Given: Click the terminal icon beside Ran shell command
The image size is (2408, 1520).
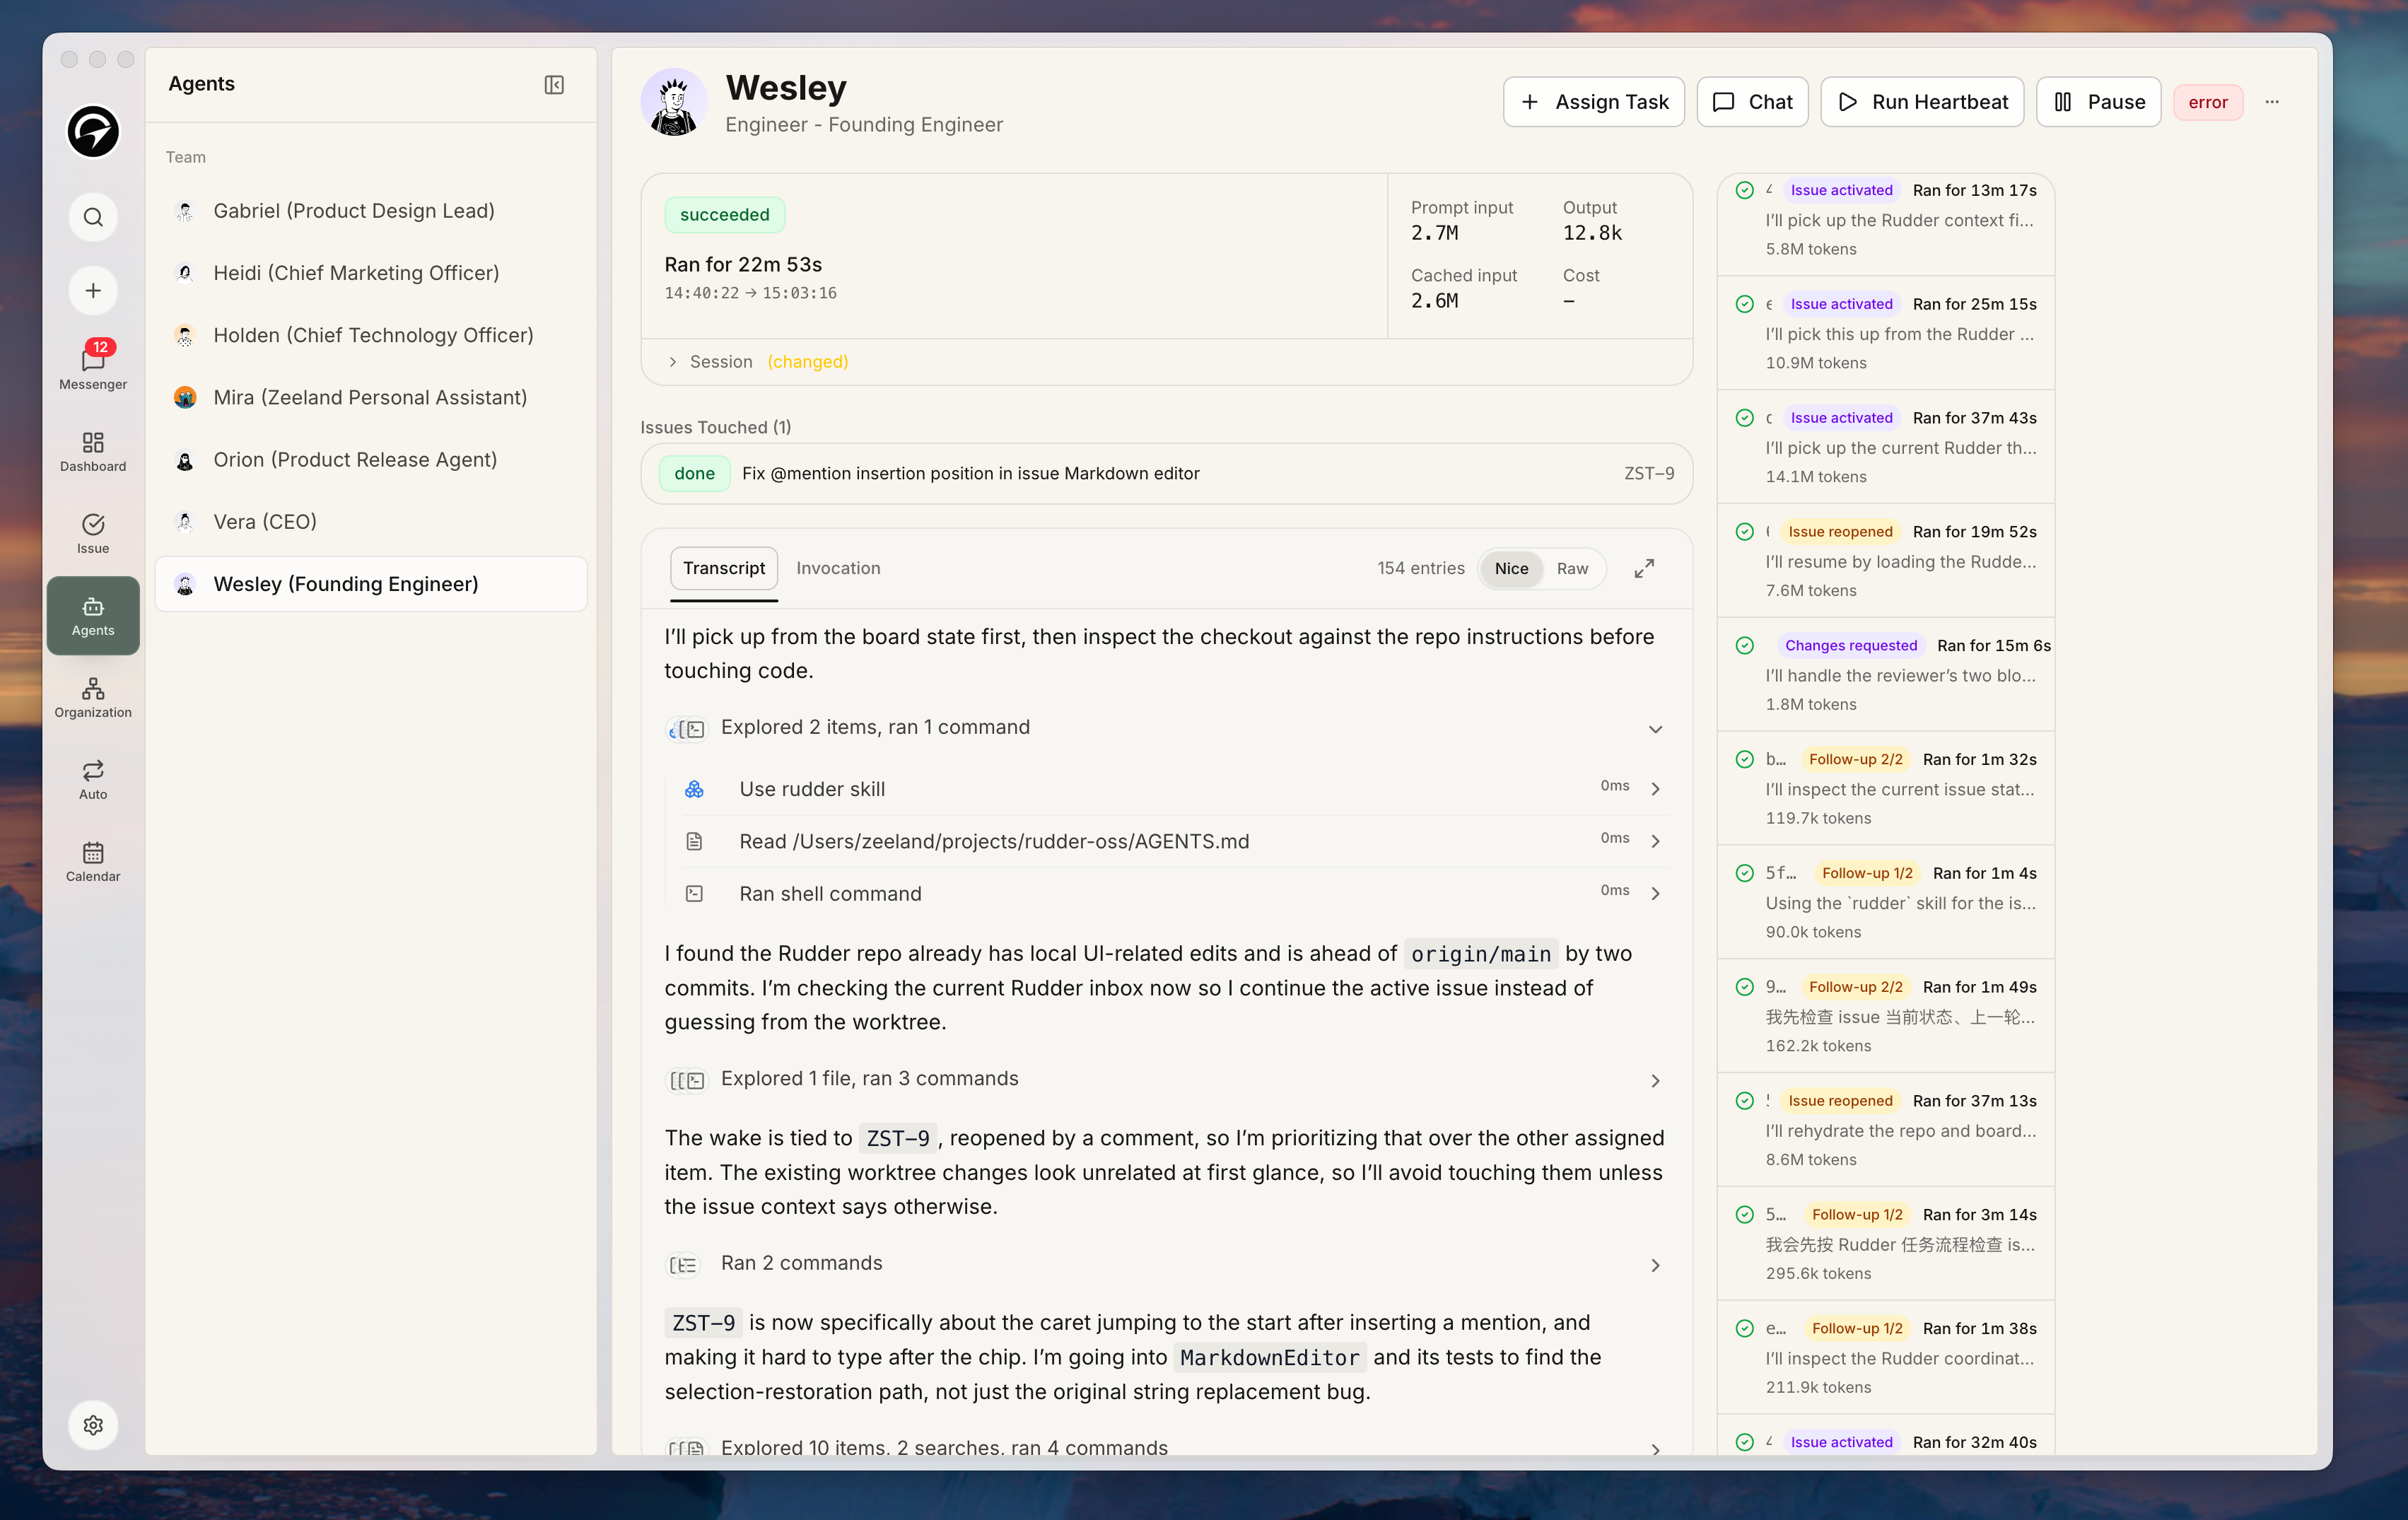Looking at the screenshot, I should tap(694, 893).
